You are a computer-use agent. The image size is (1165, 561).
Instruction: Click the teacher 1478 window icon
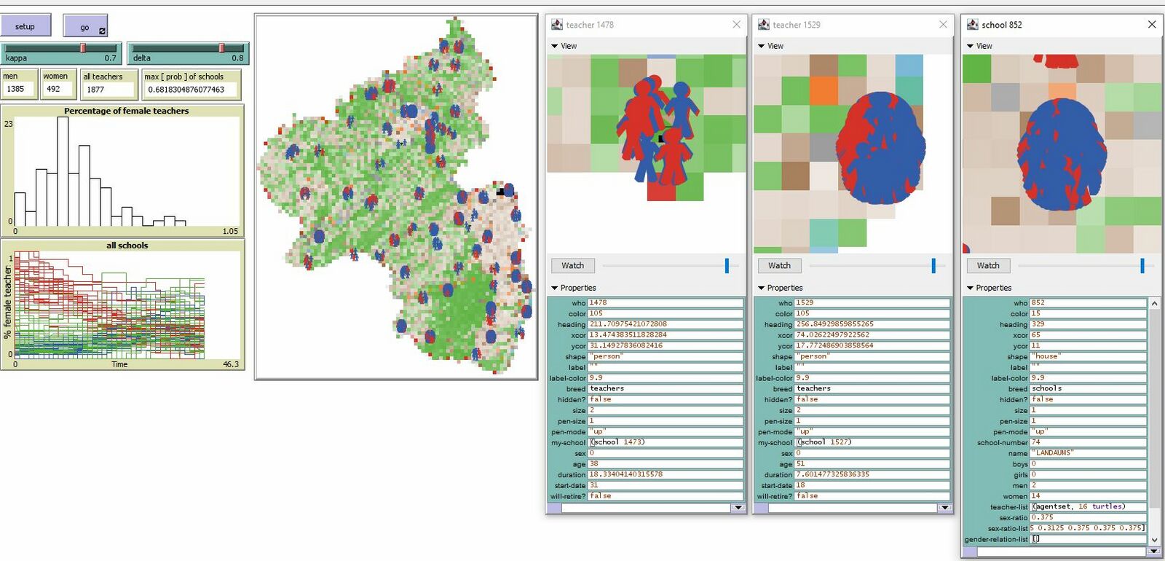(x=557, y=25)
